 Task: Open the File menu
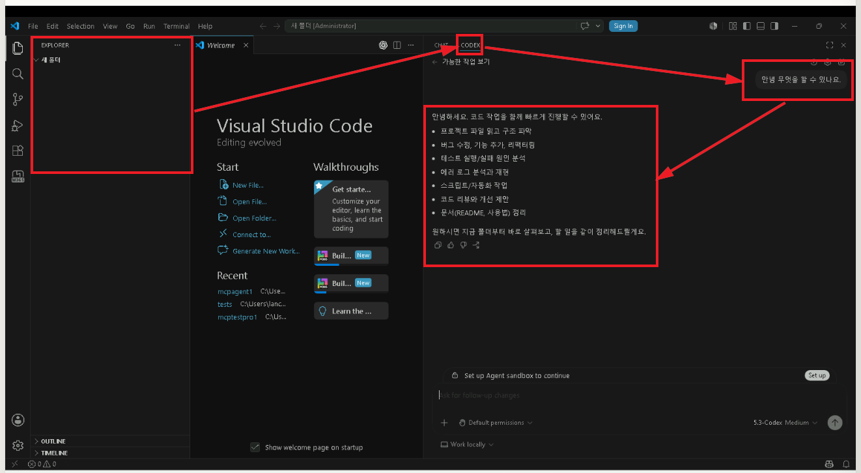coord(33,26)
